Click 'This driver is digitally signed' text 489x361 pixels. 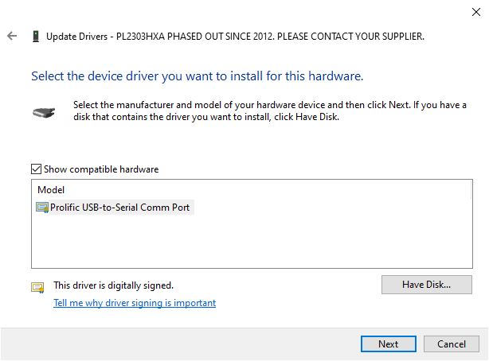pyautogui.click(x=113, y=285)
